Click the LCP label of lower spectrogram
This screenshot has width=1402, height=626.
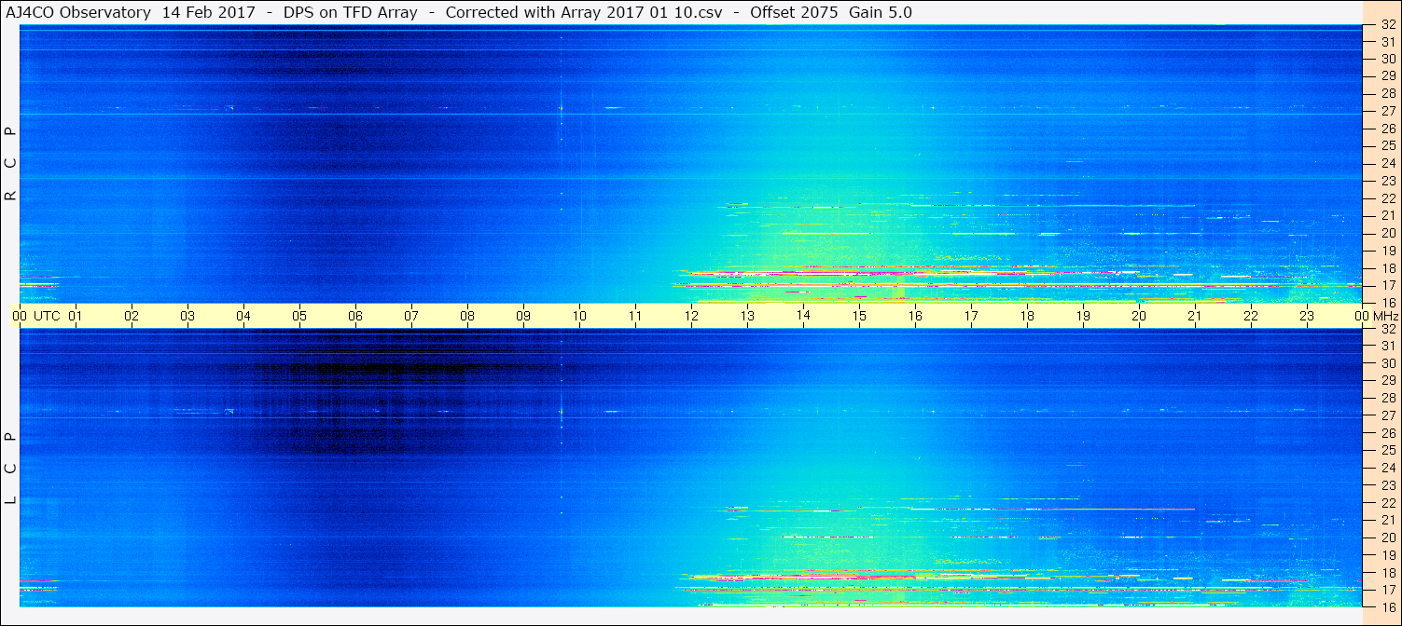pyautogui.click(x=10, y=469)
